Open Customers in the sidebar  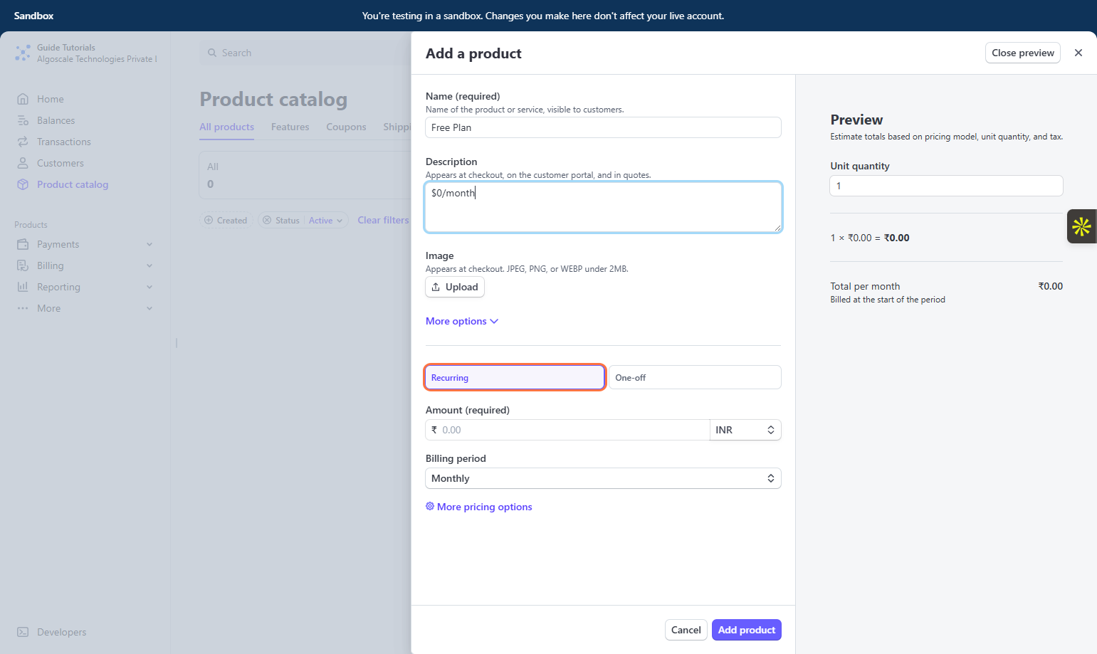point(61,163)
